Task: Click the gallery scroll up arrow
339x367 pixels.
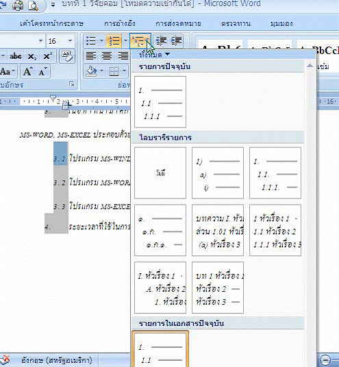Action: tap(310, 66)
